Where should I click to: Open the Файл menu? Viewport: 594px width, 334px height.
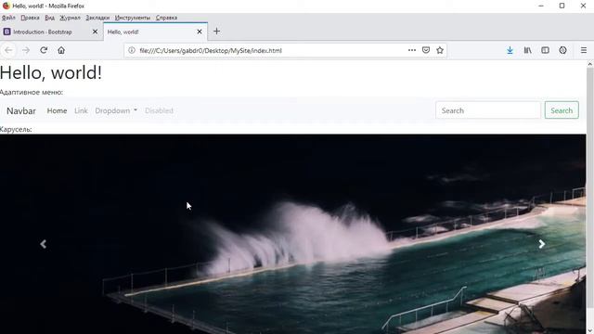point(8,18)
